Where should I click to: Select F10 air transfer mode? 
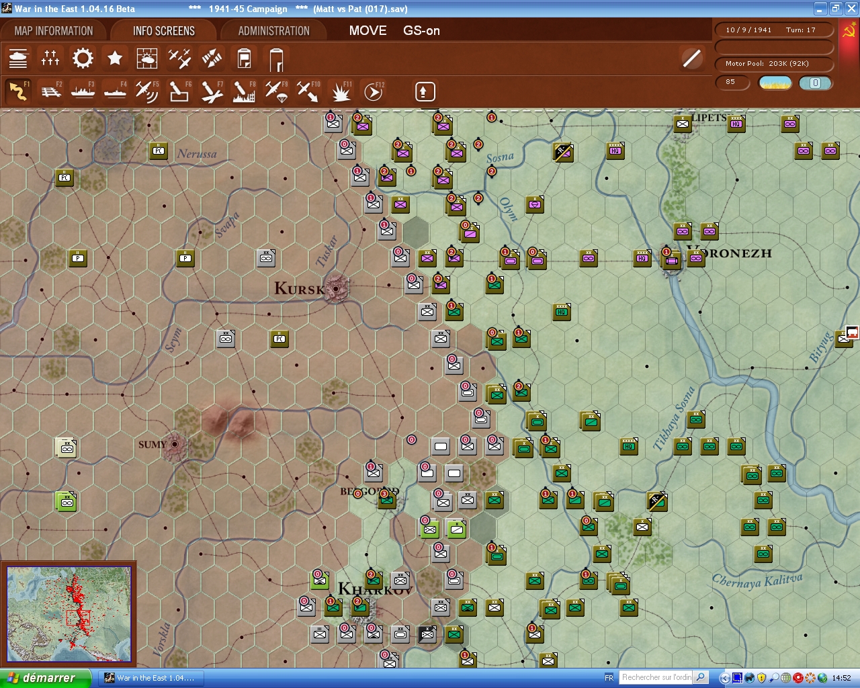point(308,91)
